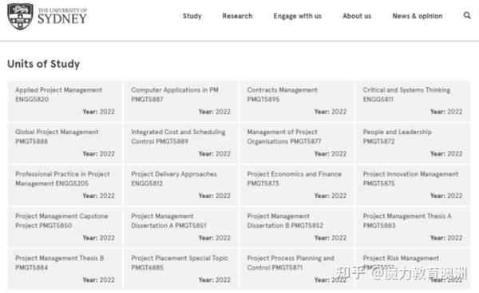Click the University of Sydney logo

coord(47,16)
